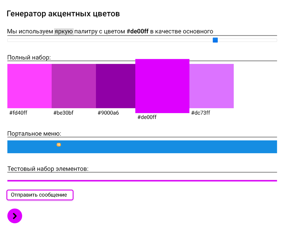The height and width of the screenshot is (227, 283).
Task: Select the #be30bf color swatch
Action: click(x=74, y=86)
